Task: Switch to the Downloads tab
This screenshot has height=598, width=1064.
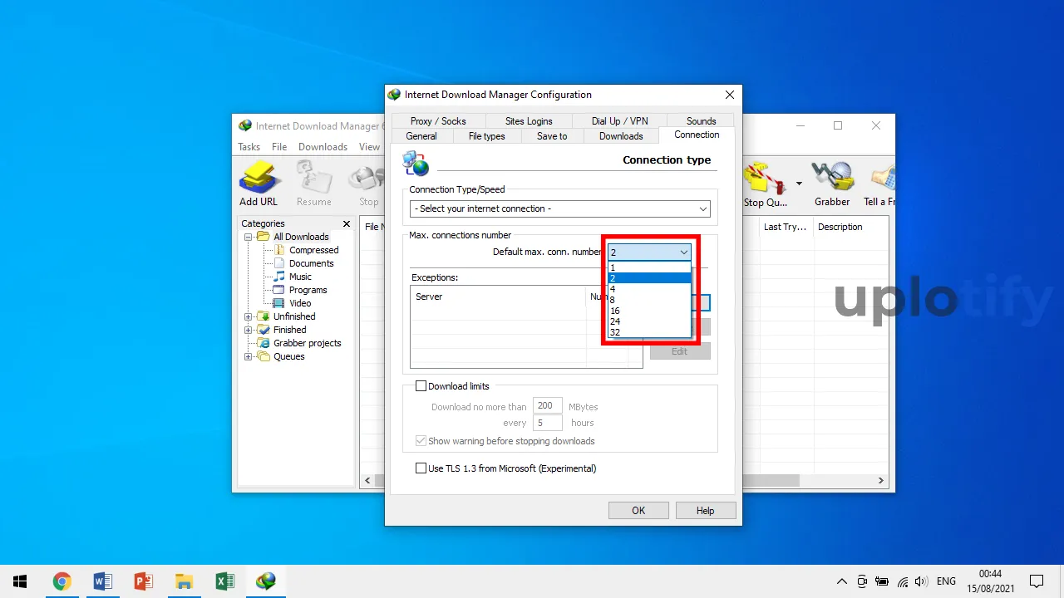Action: [x=621, y=136]
